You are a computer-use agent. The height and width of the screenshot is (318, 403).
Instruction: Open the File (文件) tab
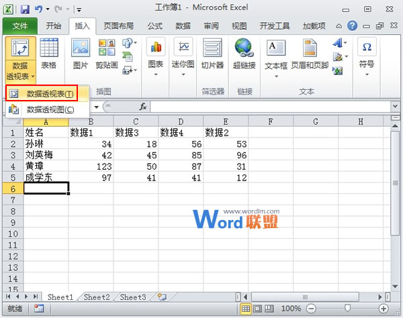point(20,26)
